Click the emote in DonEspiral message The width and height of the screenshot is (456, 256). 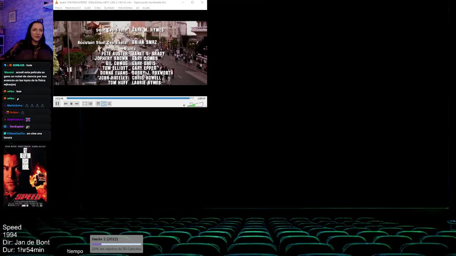(28, 127)
